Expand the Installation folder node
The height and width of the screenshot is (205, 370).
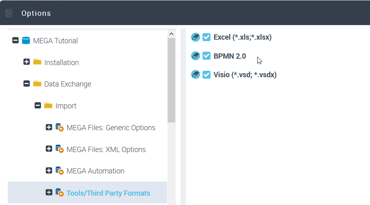tap(27, 62)
